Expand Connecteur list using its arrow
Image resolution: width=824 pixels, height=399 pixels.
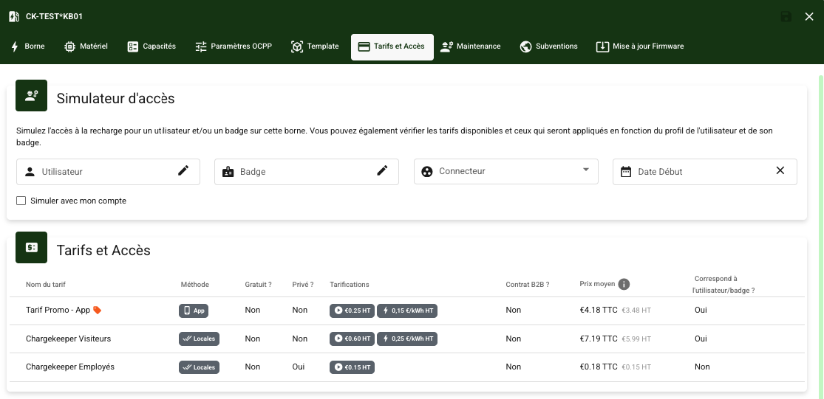tap(586, 170)
